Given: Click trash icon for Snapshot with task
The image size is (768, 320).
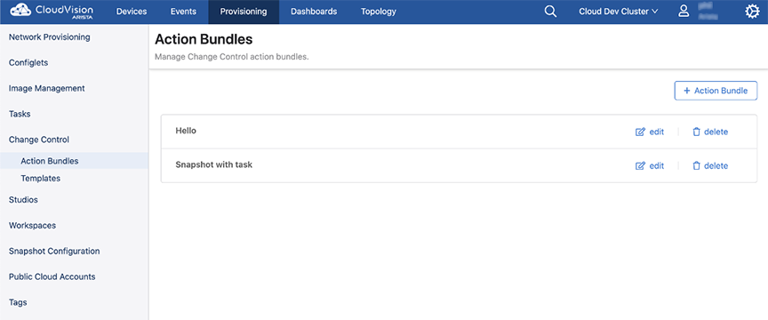Looking at the screenshot, I should coord(697,165).
